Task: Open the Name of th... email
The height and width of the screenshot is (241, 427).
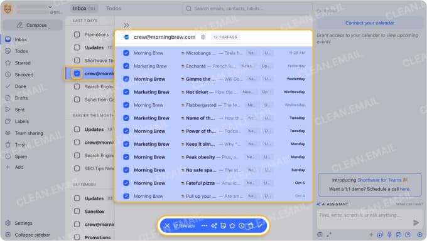Action: click(214, 118)
